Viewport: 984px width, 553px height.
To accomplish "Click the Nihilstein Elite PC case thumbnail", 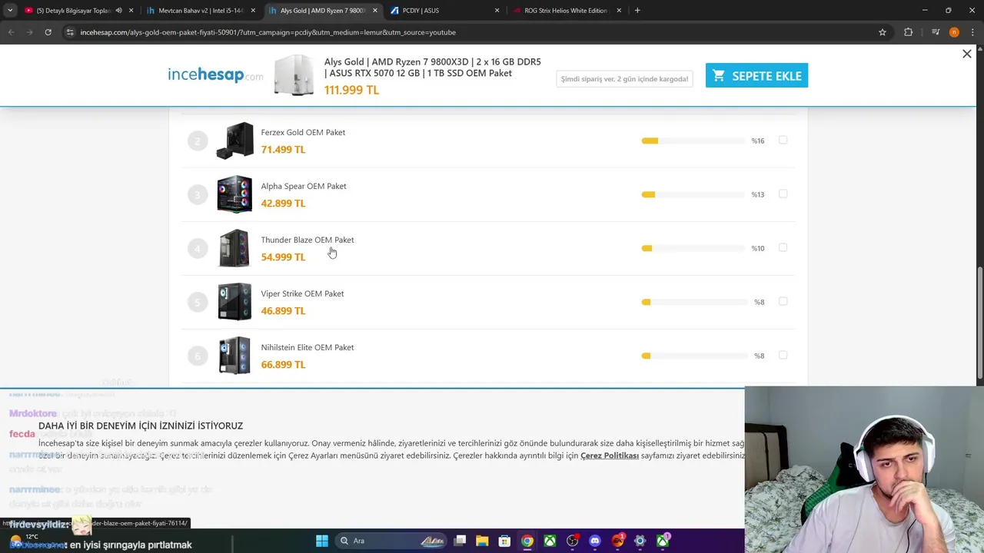I will click(234, 356).
